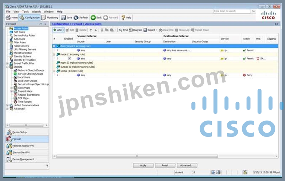The image size is (285, 181).
Task: Click the Go search button
Action: coord(253,11)
